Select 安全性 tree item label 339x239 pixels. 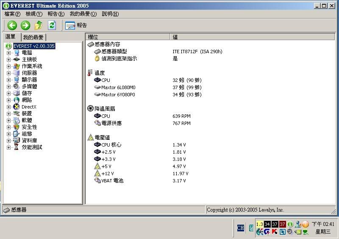[x=29, y=127]
